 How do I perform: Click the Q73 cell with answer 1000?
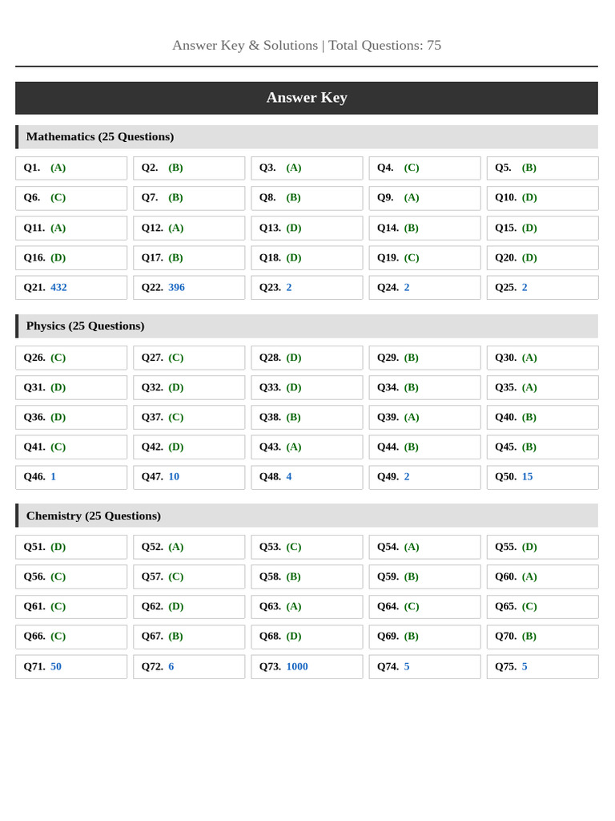click(307, 666)
